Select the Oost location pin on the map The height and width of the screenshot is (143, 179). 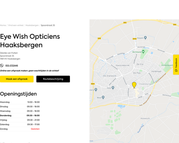point(113,88)
